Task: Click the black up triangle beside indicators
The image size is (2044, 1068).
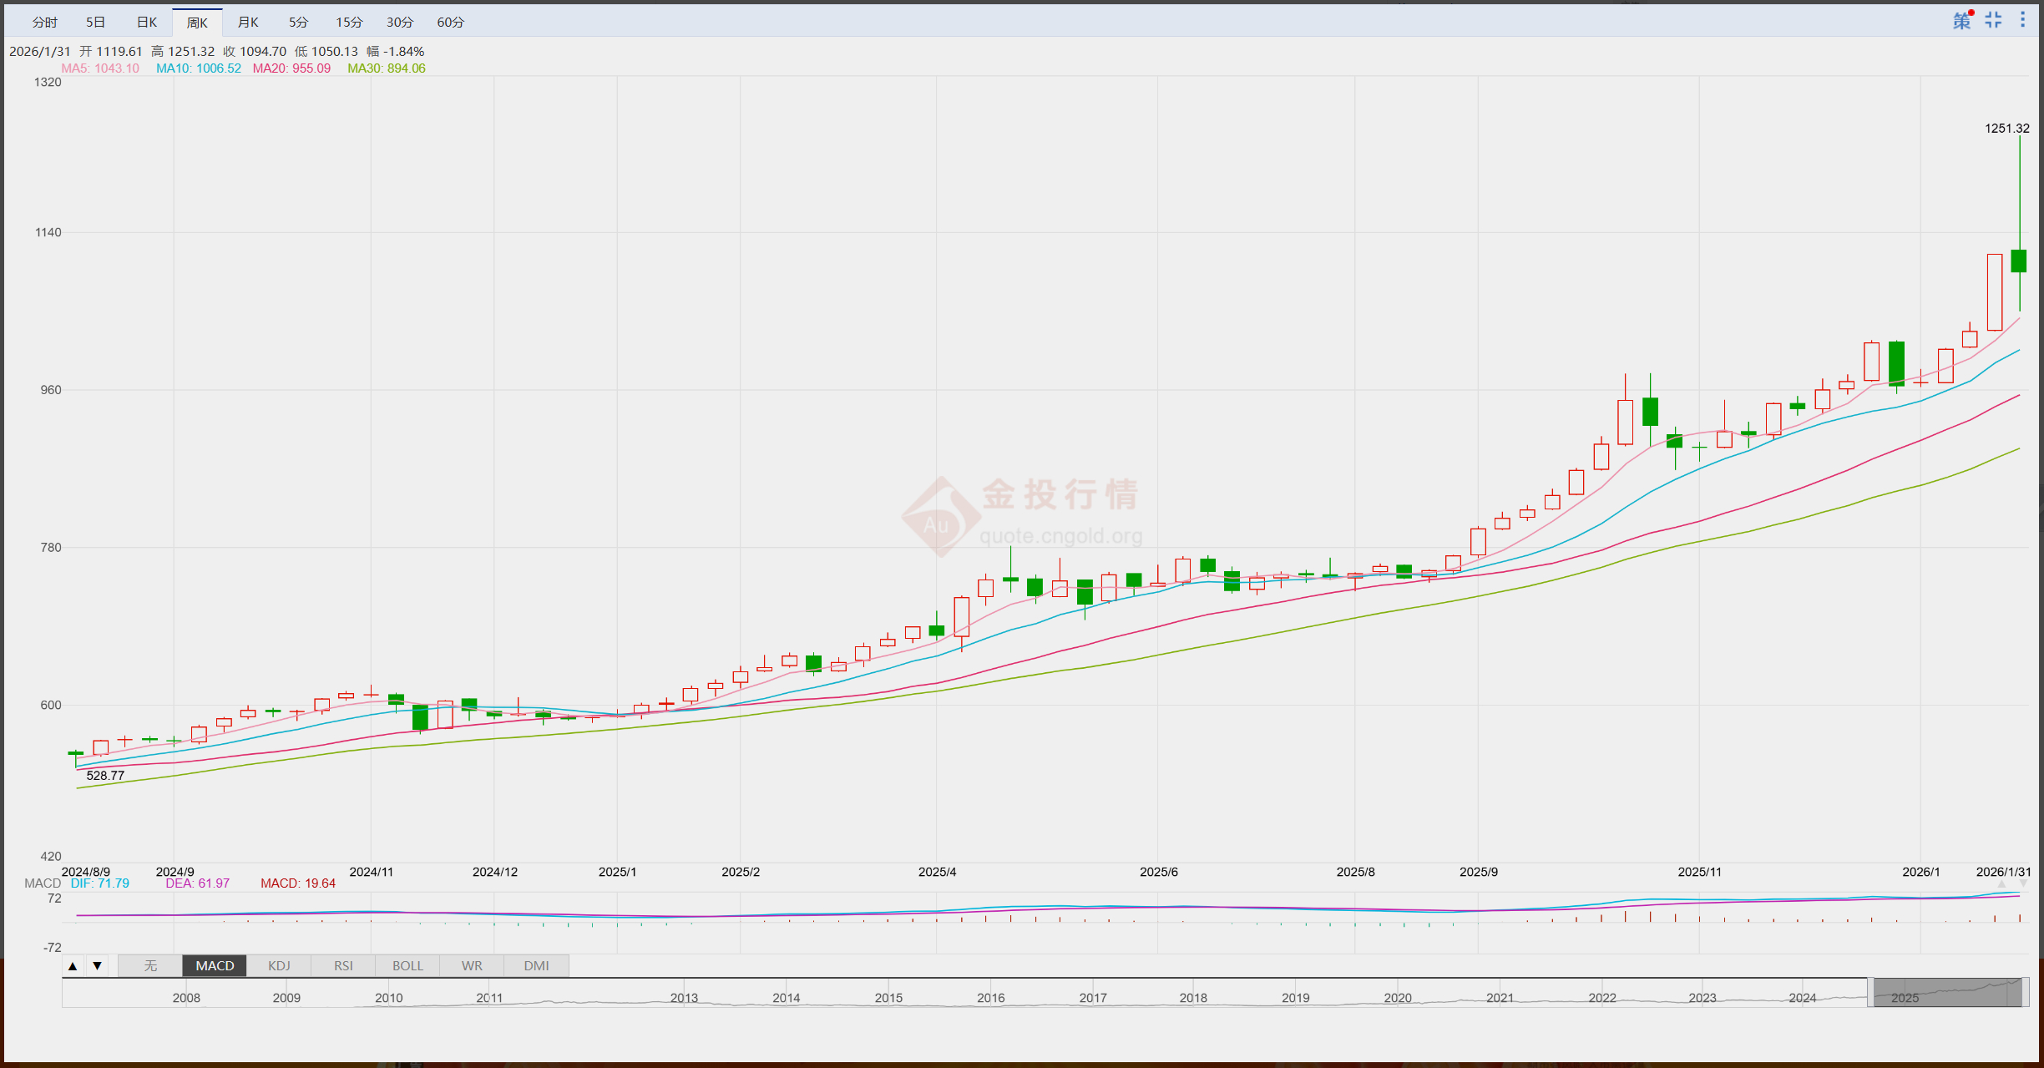Action: pos(73,966)
